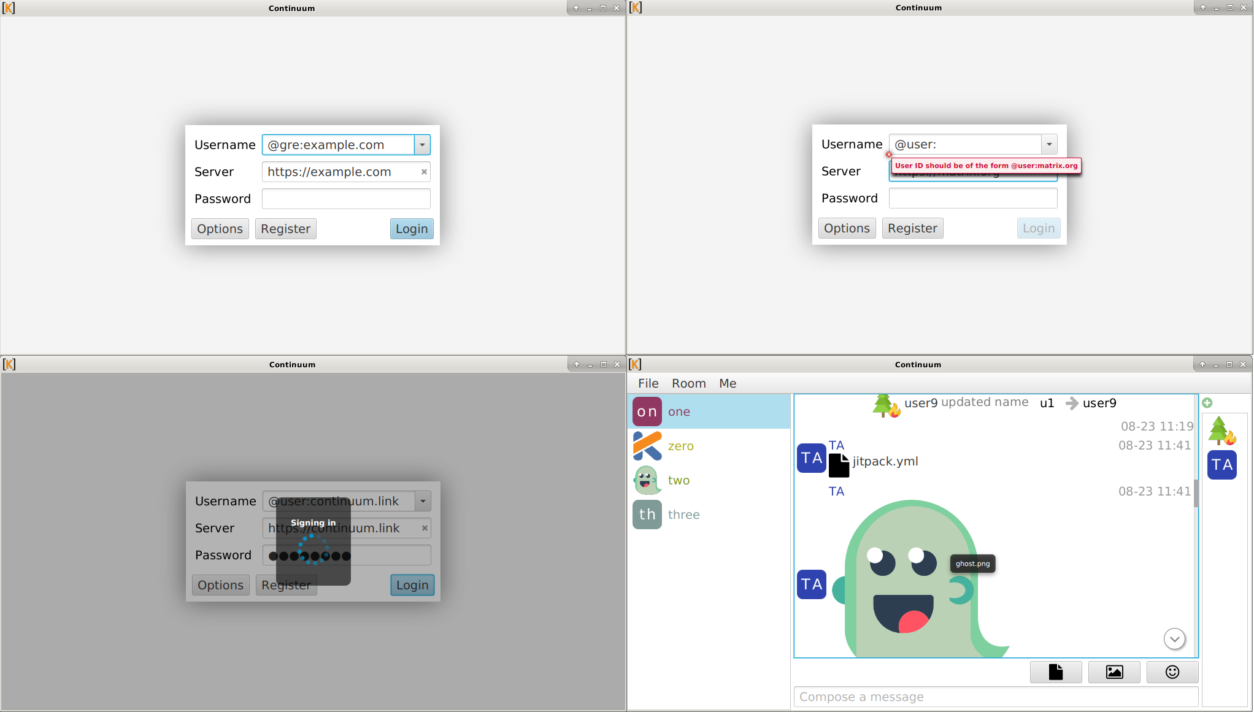
Task: Click the Compose a message field
Action: tap(995, 697)
